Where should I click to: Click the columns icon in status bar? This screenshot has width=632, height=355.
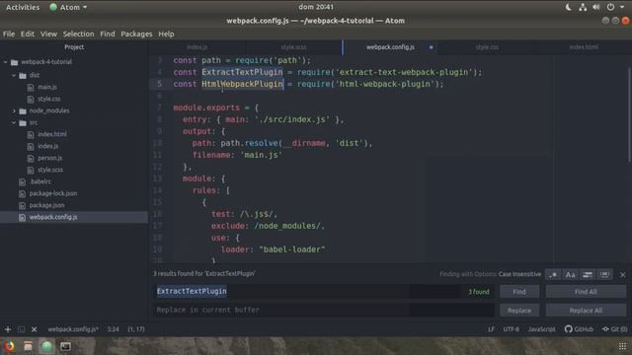(21, 329)
